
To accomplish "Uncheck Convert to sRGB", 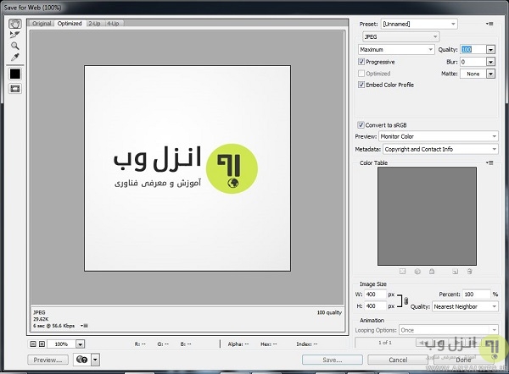I will click(x=362, y=124).
